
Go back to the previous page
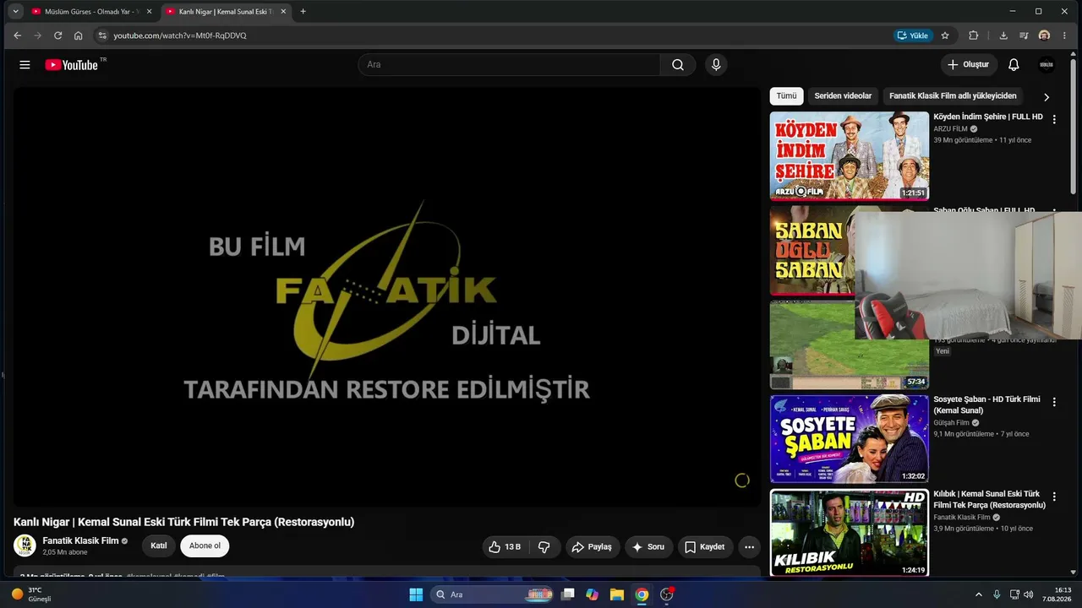coord(17,35)
